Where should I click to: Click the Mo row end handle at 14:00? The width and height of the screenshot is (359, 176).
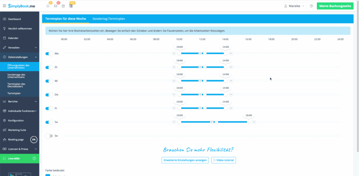click(x=225, y=54)
